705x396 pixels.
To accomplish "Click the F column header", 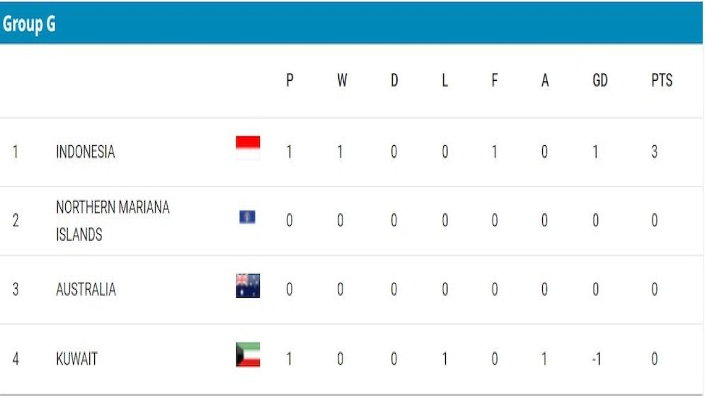I will point(494,81).
